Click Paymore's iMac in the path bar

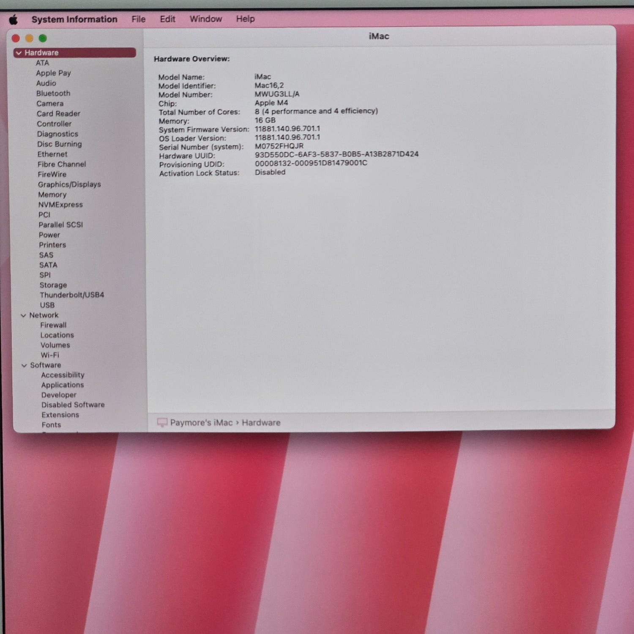[201, 423]
